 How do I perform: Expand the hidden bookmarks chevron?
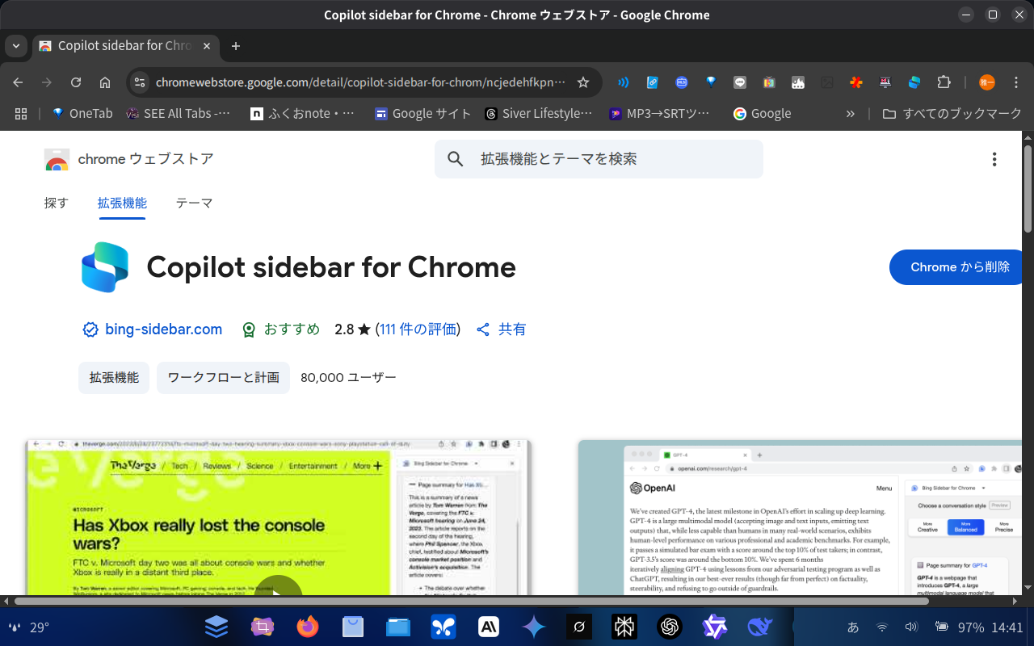tap(850, 114)
